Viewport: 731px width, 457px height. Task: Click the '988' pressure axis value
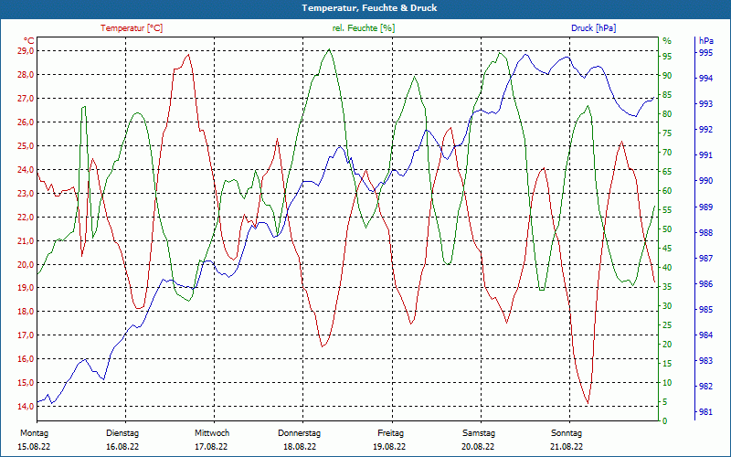[705, 232]
